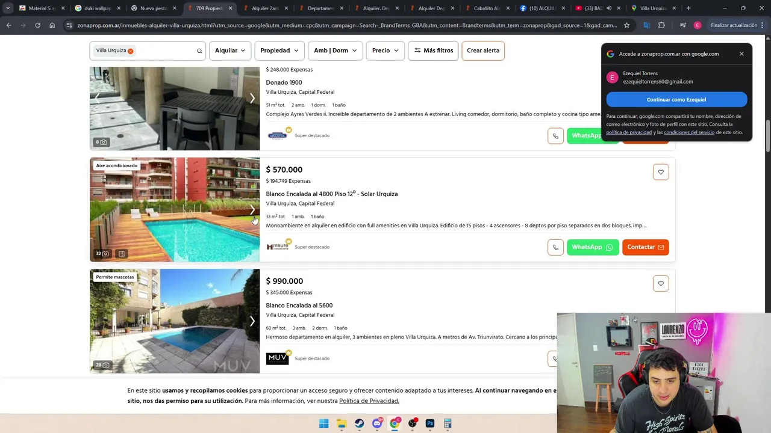The height and width of the screenshot is (433, 771).
Task: Click the Crear alerta button
Action: tap(483, 51)
